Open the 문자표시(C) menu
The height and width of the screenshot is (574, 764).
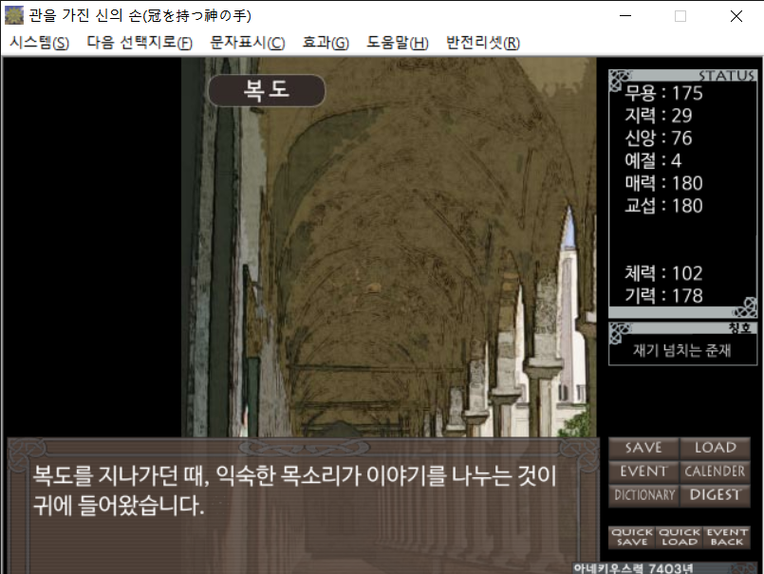248,43
